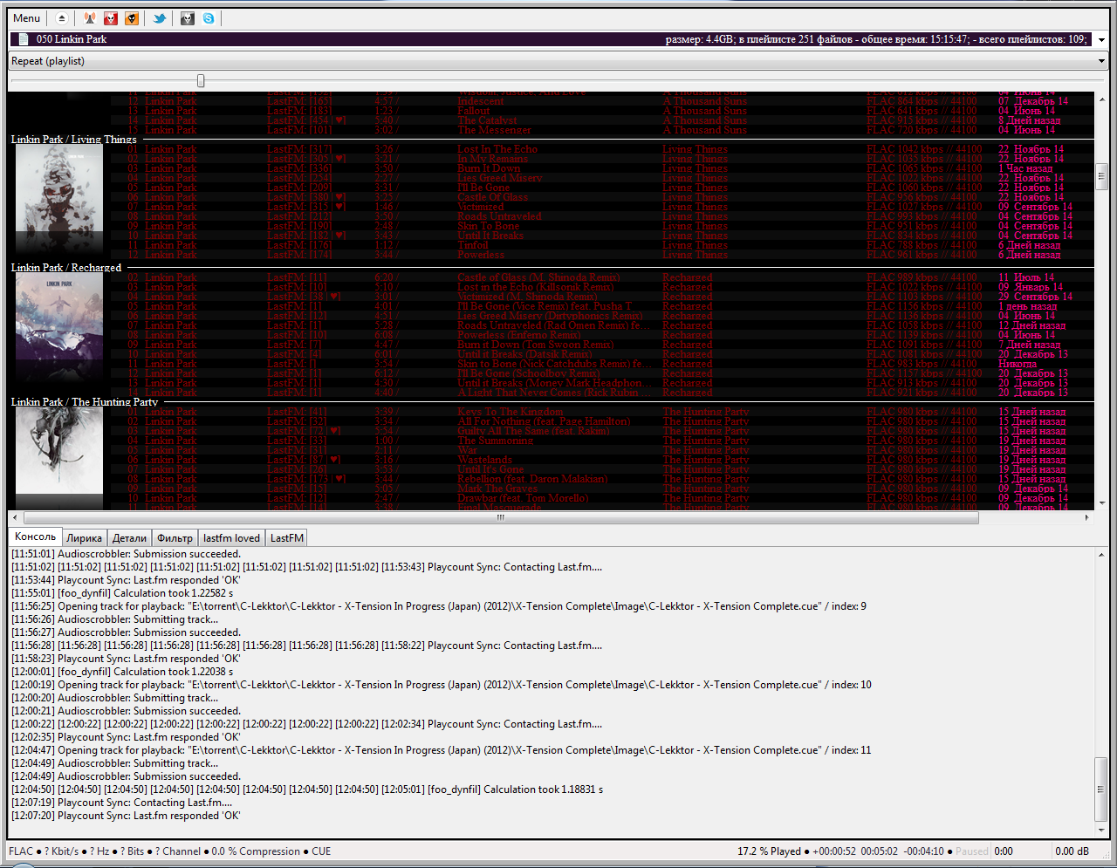
Task: Select the Фильтр tab
Action: click(175, 538)
